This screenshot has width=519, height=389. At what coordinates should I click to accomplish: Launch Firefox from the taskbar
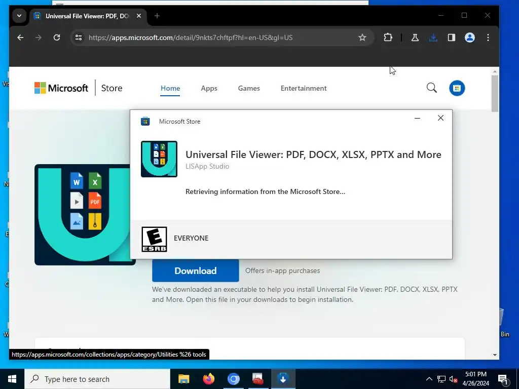point(208,379)
